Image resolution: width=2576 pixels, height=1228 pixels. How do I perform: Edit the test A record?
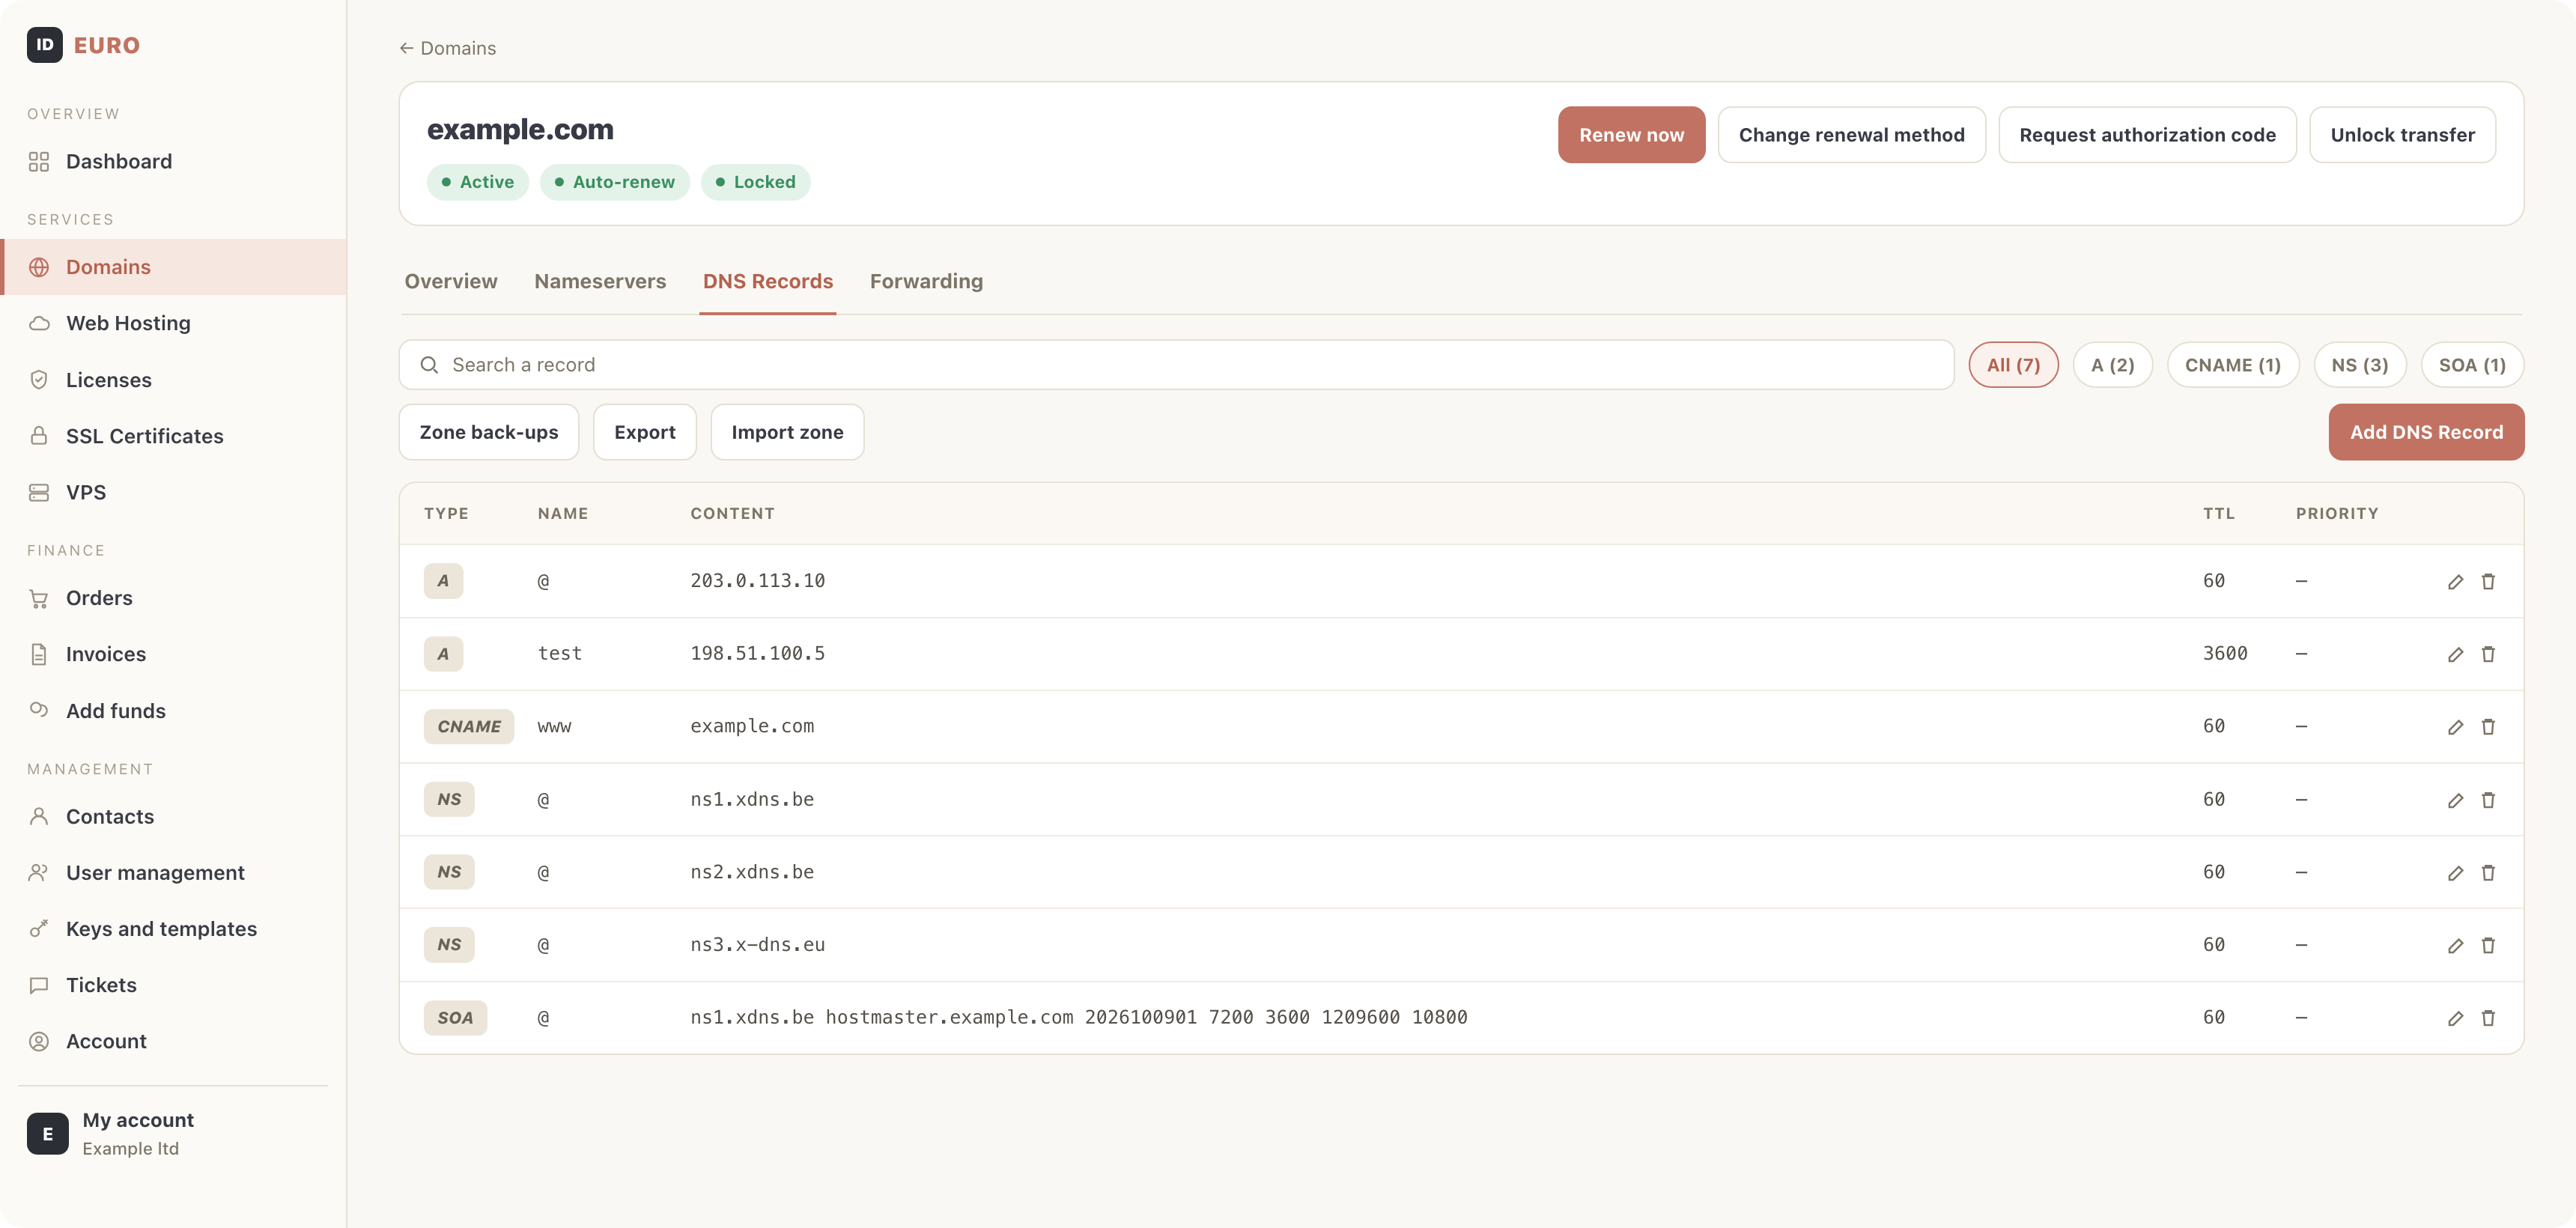[x=2455, y=654]
